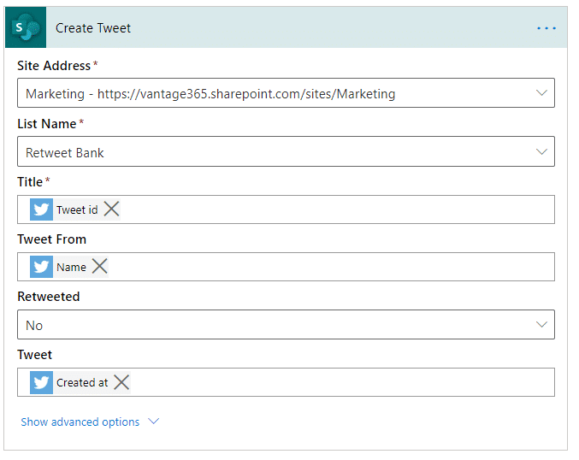Click the SharePoint icon in the action header
579x460 pixels.
[x=27, y=28]
